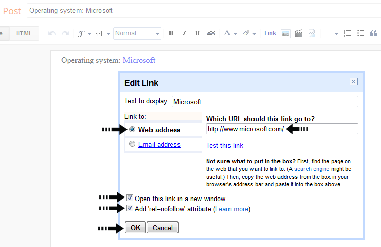This screenshot has width=381, height=247.
Task: Switch to the HTML editor tab
Action: 24,33
